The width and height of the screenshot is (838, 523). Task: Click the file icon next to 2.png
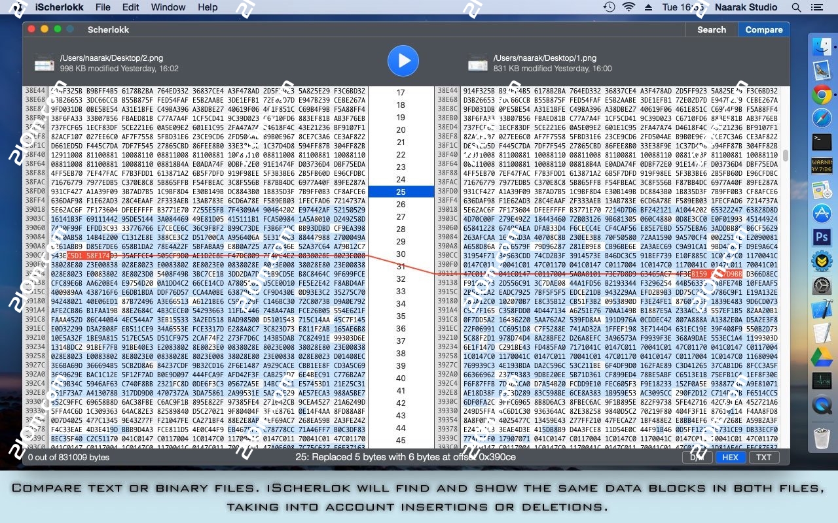click(45, 62)
